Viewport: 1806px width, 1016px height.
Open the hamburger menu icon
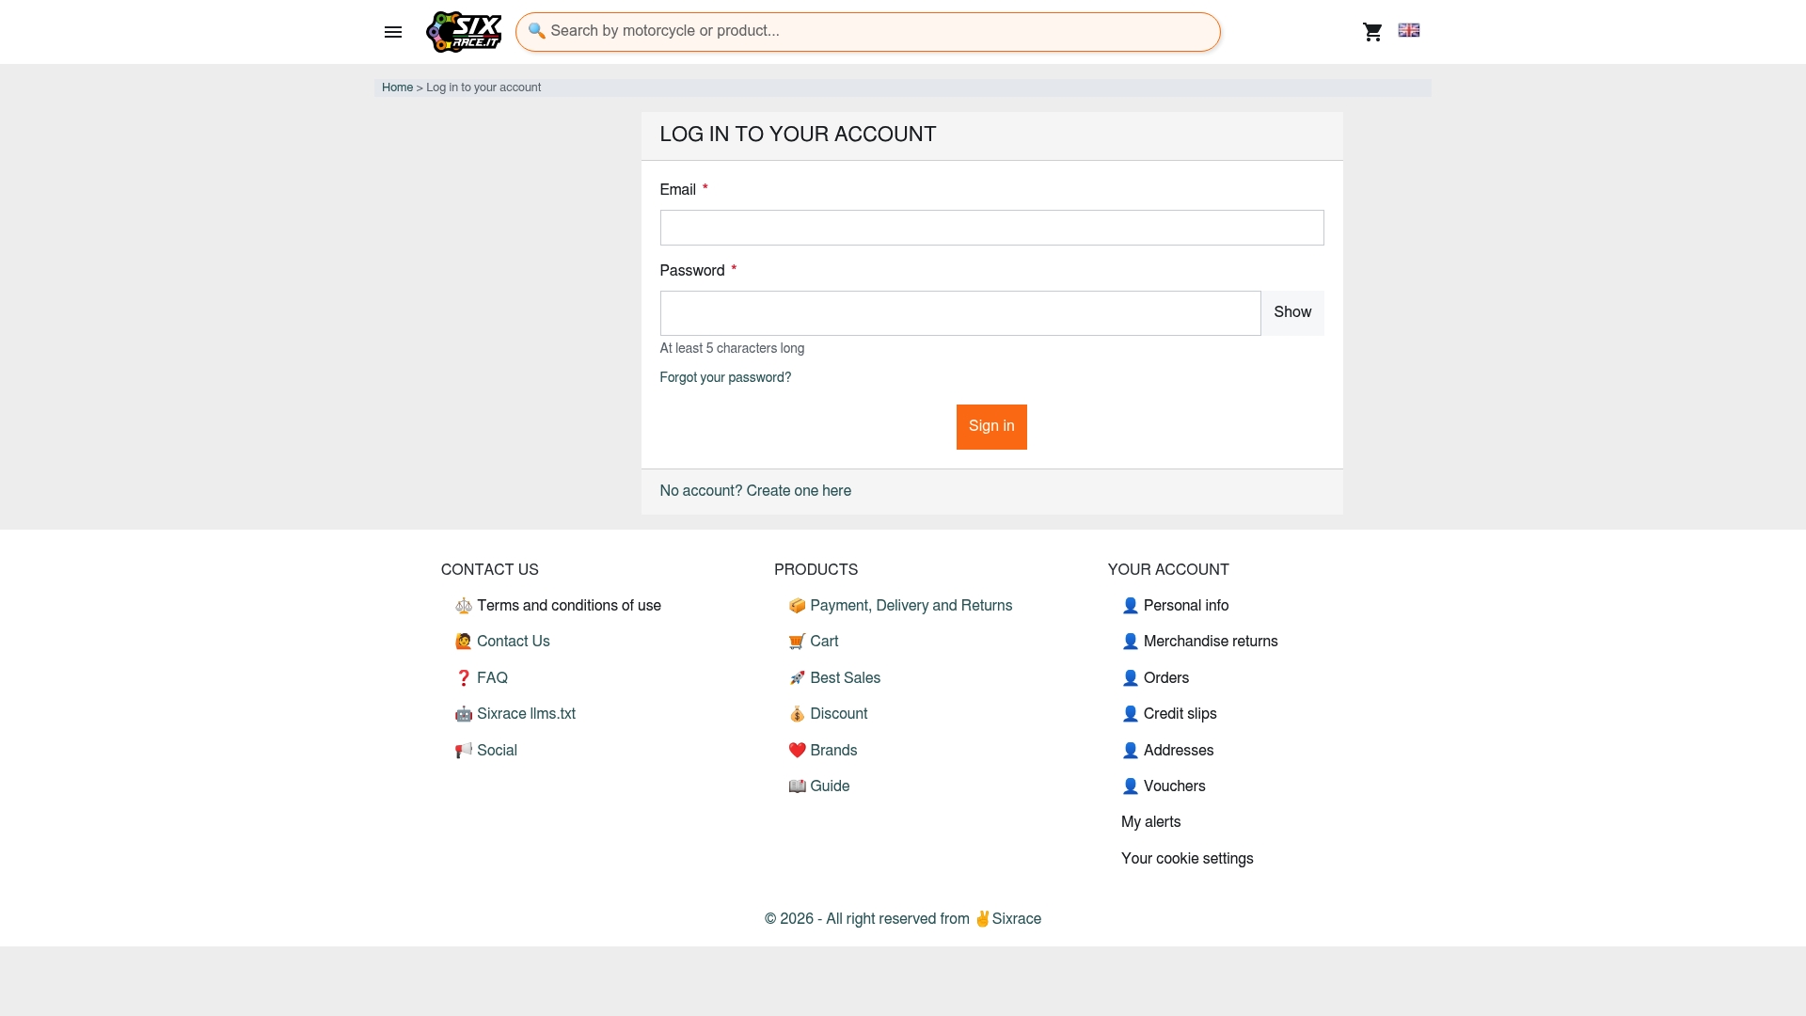click(393, 32)
